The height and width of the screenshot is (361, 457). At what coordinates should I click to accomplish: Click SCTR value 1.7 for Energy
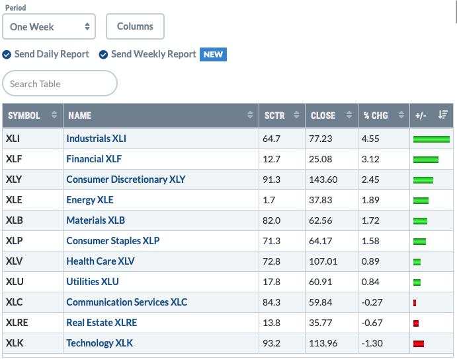[269, 200]
